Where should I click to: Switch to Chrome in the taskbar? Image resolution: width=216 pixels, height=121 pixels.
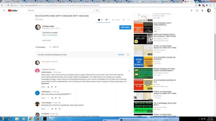pos(31,119)
